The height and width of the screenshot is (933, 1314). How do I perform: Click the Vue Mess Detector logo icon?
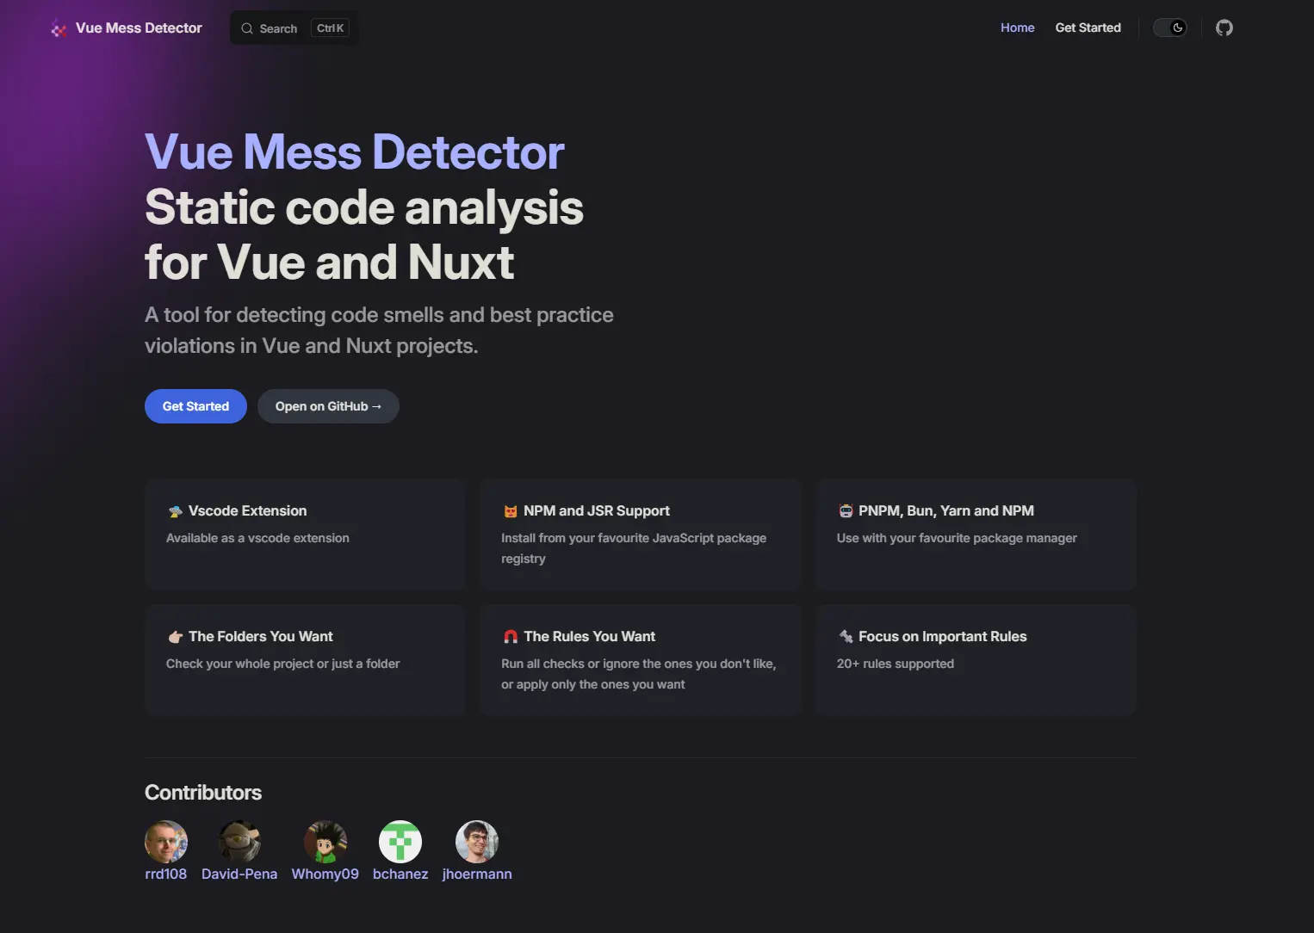59,28
